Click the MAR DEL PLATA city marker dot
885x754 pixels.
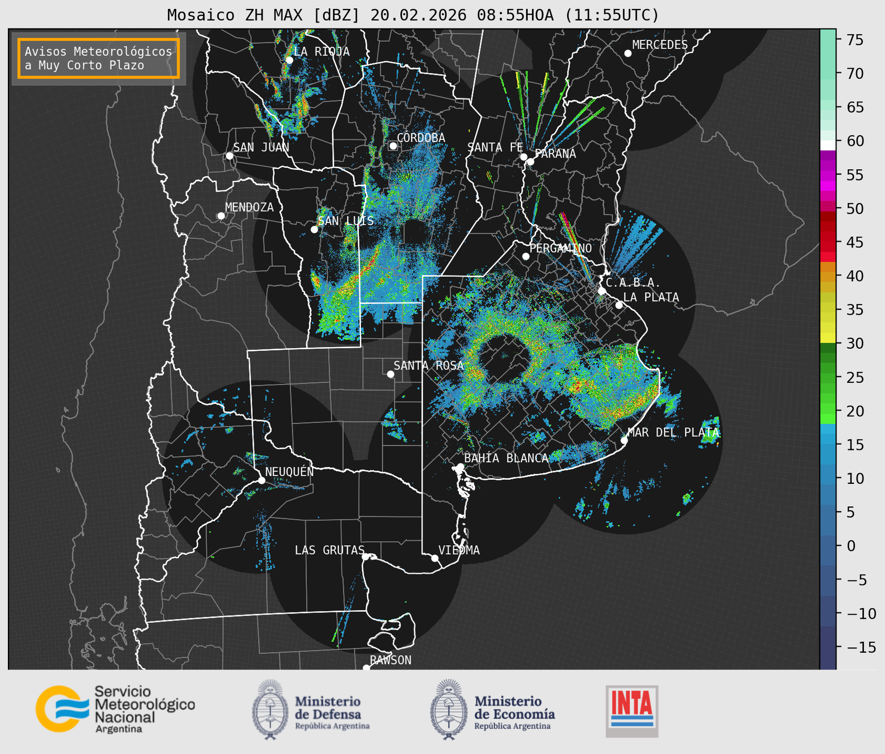click(624, 440)
